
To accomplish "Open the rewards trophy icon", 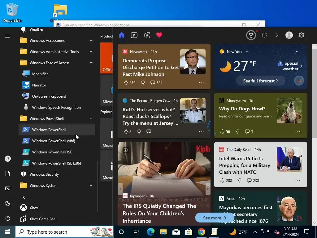I will [x=251, y=35].
